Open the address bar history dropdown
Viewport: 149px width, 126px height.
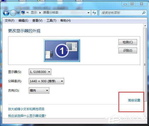88,13
